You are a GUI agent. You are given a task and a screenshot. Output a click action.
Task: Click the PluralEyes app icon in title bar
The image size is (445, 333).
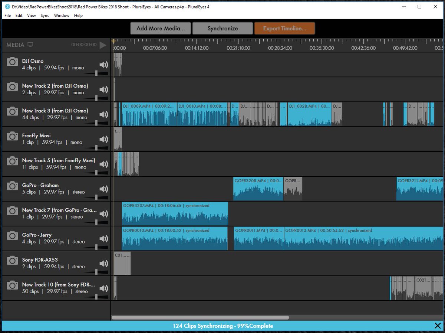7,7
